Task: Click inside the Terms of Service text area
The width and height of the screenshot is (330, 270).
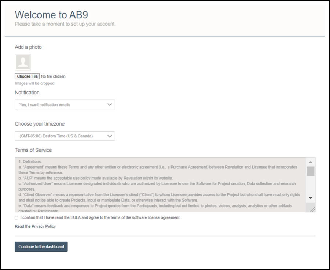Action: click(160, 184)
